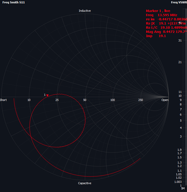Click the 're im' marker readout line
Screen dimensions: 187x192
(x=166, y=19)
